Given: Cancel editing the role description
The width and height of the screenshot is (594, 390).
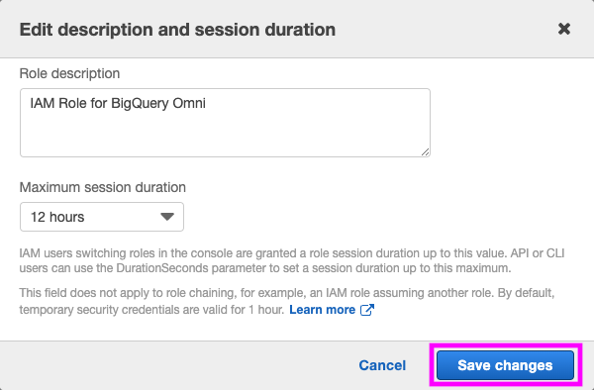Looking at the screenshot, I should pos(382,365).
